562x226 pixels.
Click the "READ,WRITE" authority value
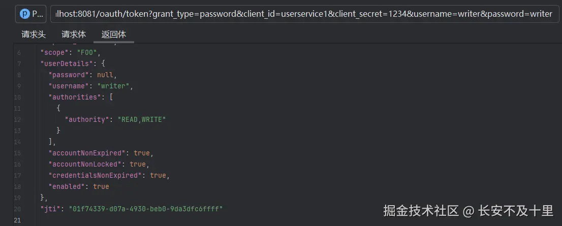pyautogui.click(x=142, y=119)
